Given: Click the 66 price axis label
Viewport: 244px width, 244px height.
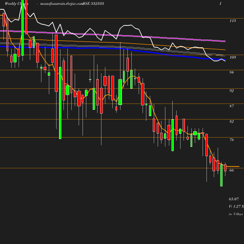Looking at the screenshot, I should tap(232, 170).
